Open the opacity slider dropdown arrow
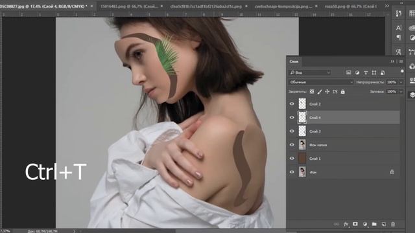The height and width of the screenshot is (233, 415). click(x=401, y=82)
